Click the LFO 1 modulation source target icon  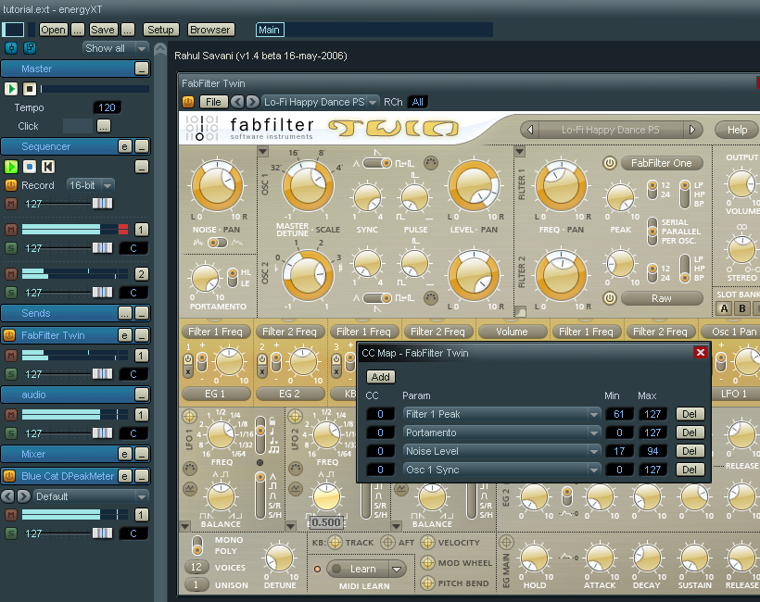pos(189,416)
